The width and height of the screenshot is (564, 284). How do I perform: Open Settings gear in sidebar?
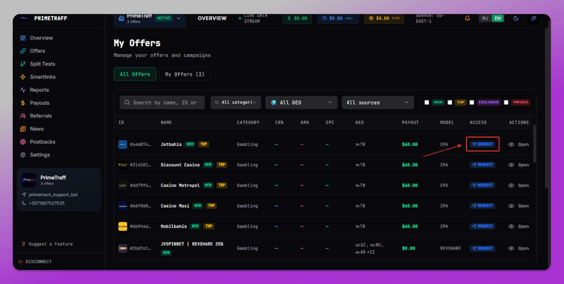click(x=35, y=155)
